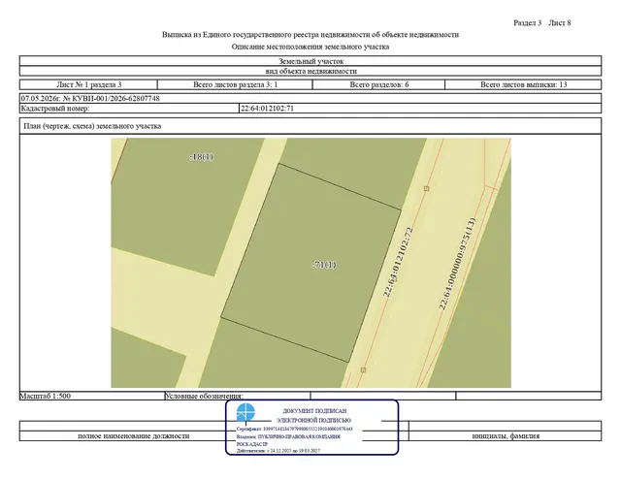621x480 pixels.
Task: Click the 'Всего листов выписки: 13' cell
Action: 523,84
